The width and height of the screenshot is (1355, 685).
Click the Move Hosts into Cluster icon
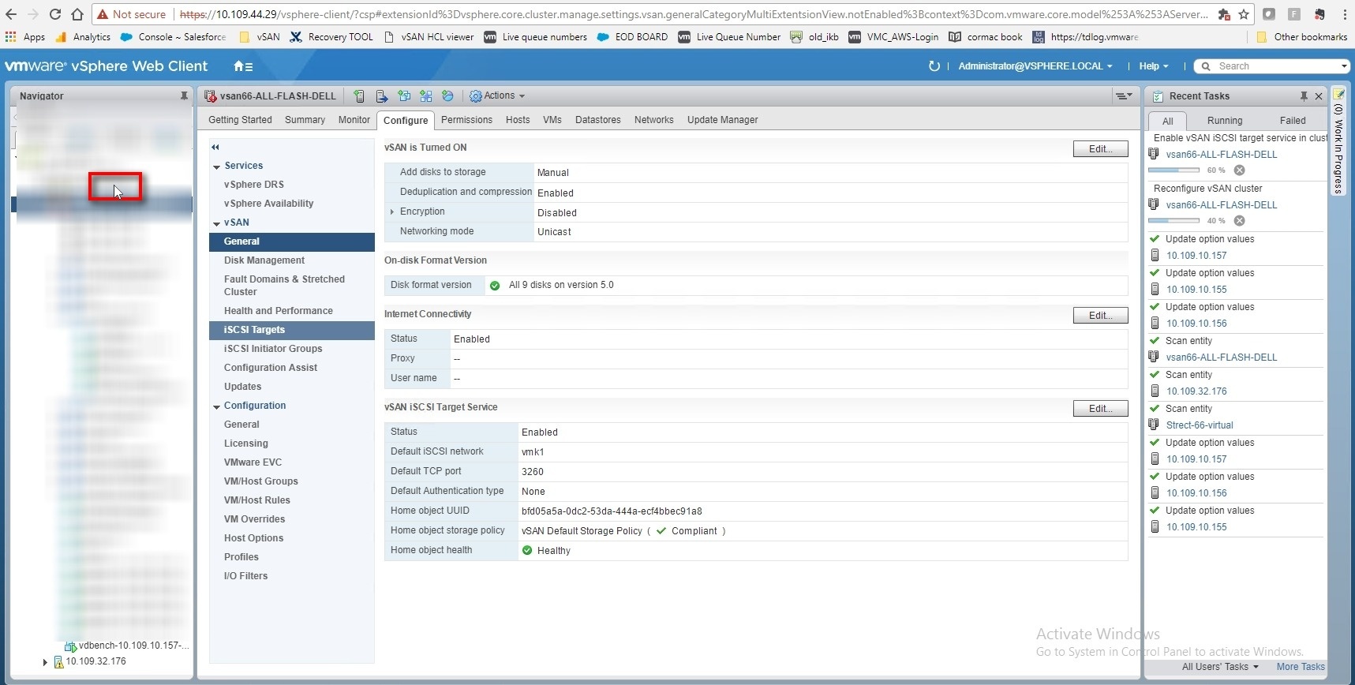pyautogui.click(x=382, y=96)
